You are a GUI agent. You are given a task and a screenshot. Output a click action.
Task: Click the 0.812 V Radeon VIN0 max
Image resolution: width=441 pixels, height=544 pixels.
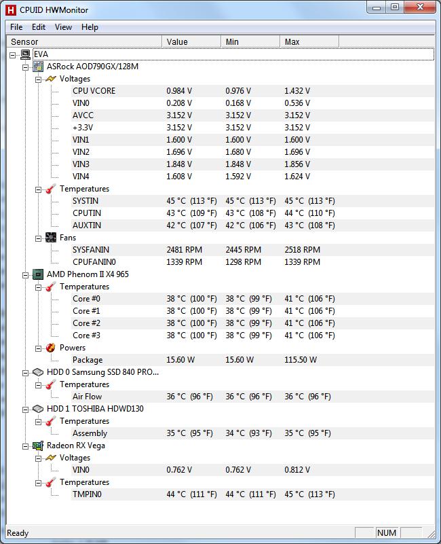297,470
